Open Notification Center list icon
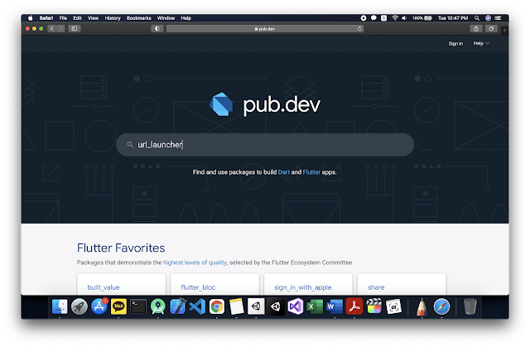 coord(498,18)
